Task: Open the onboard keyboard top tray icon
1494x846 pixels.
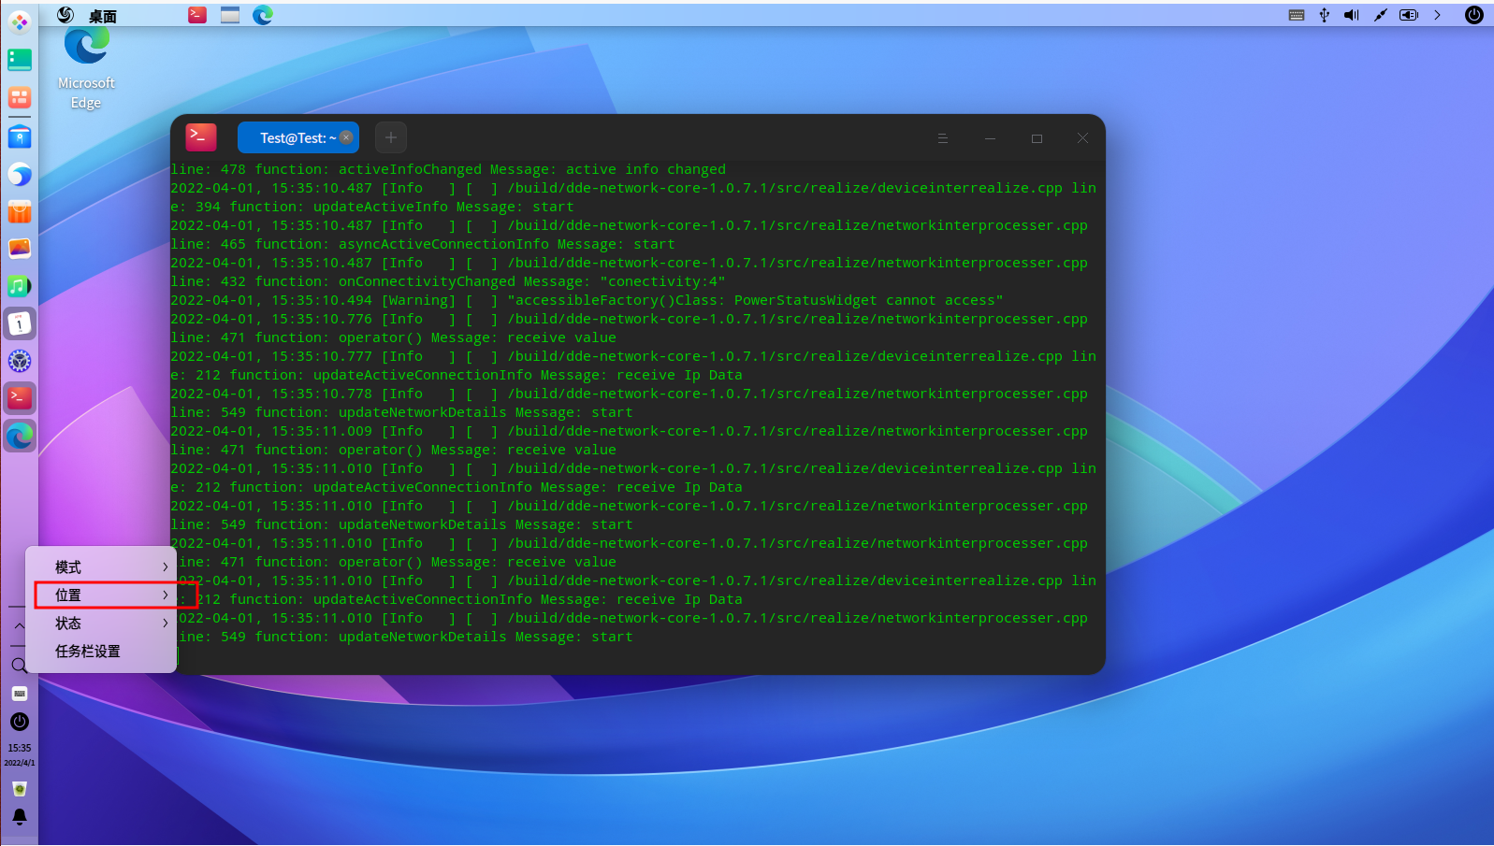Action: [x=1297, y=15]
